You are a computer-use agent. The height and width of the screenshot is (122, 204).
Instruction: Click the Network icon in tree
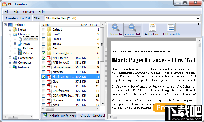(x=15, y=67)
